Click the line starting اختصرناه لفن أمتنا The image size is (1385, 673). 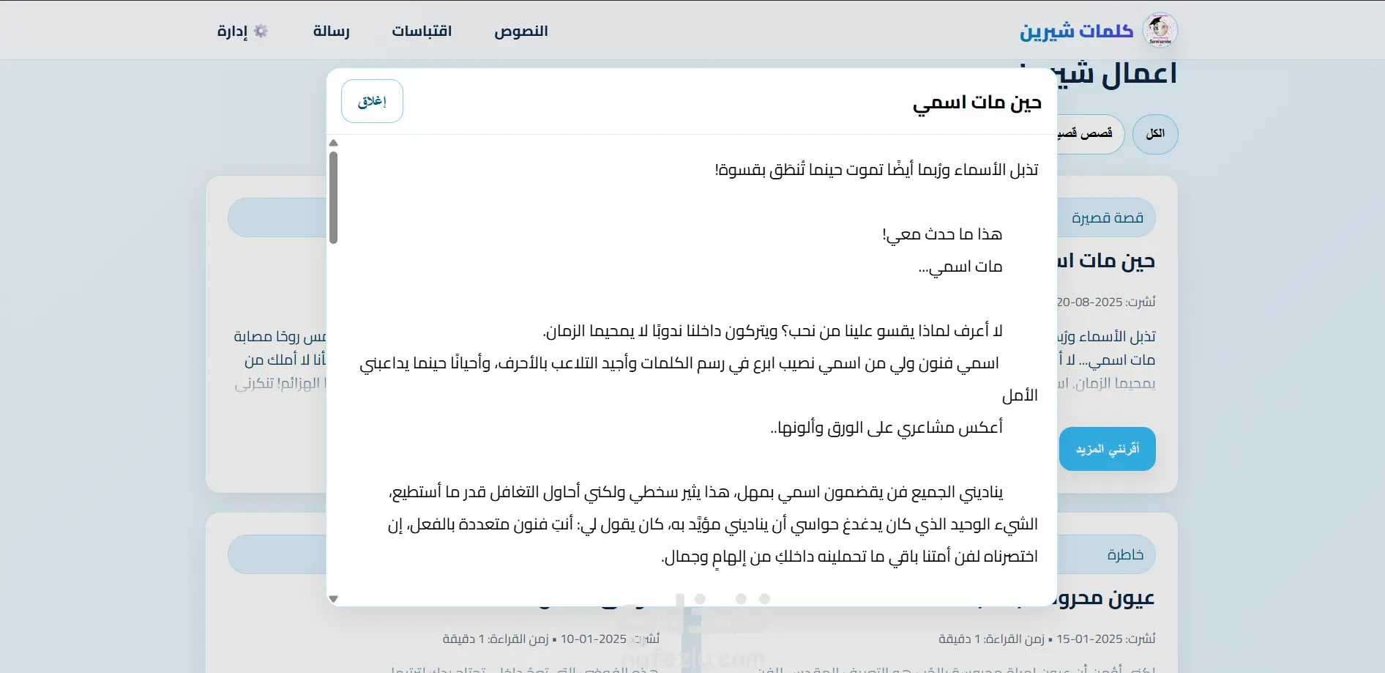pyautogui.click(x=849, y=557)
